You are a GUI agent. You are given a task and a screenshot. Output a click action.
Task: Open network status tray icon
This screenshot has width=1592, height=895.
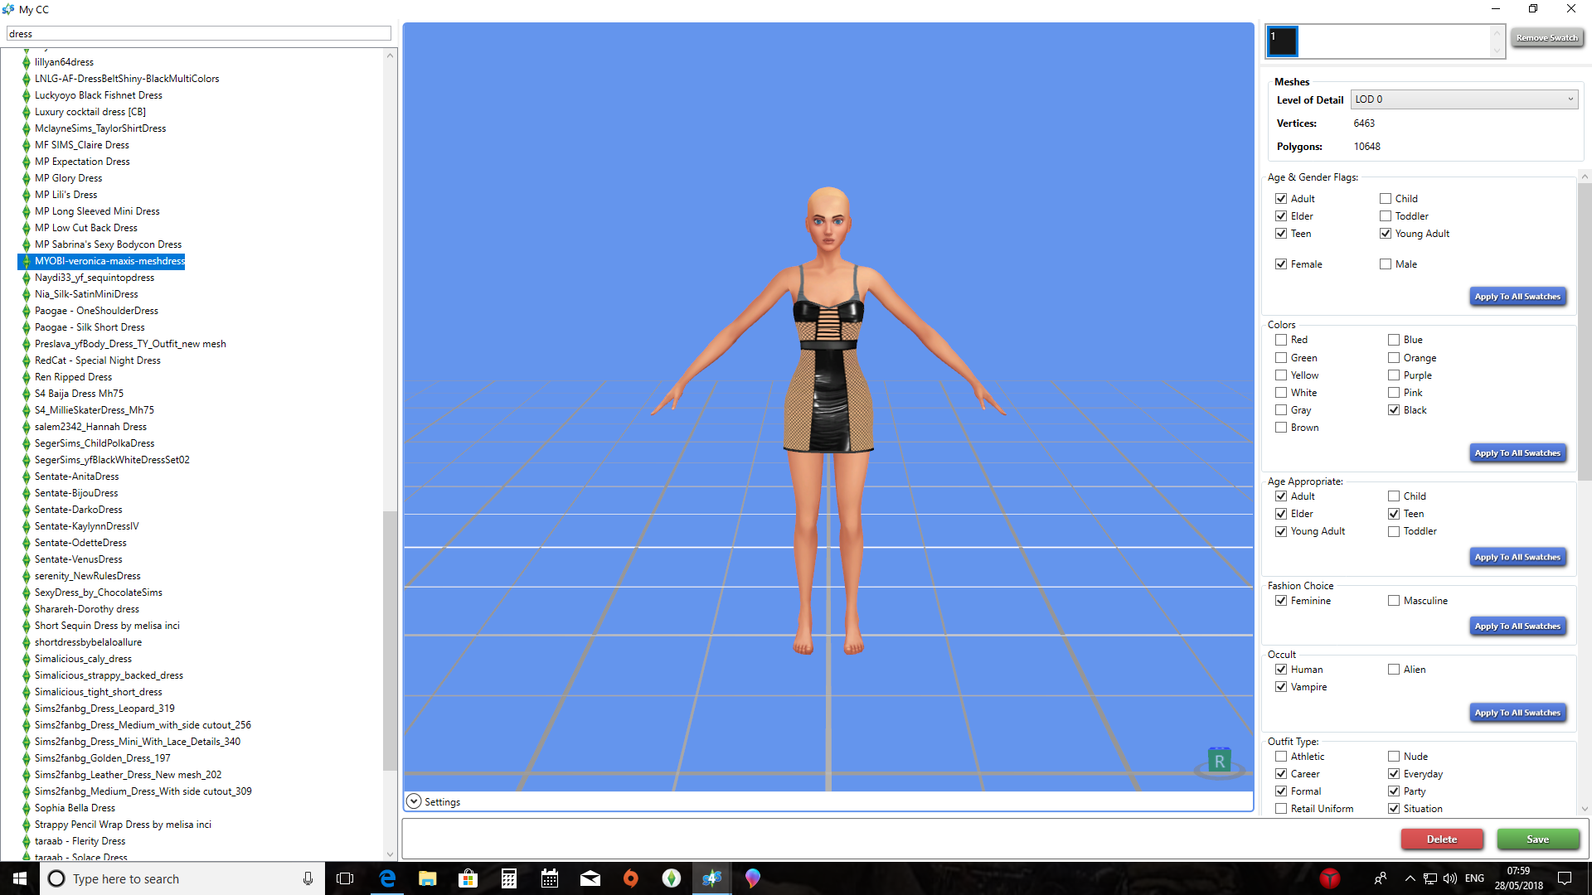[x=1430, y=878]
